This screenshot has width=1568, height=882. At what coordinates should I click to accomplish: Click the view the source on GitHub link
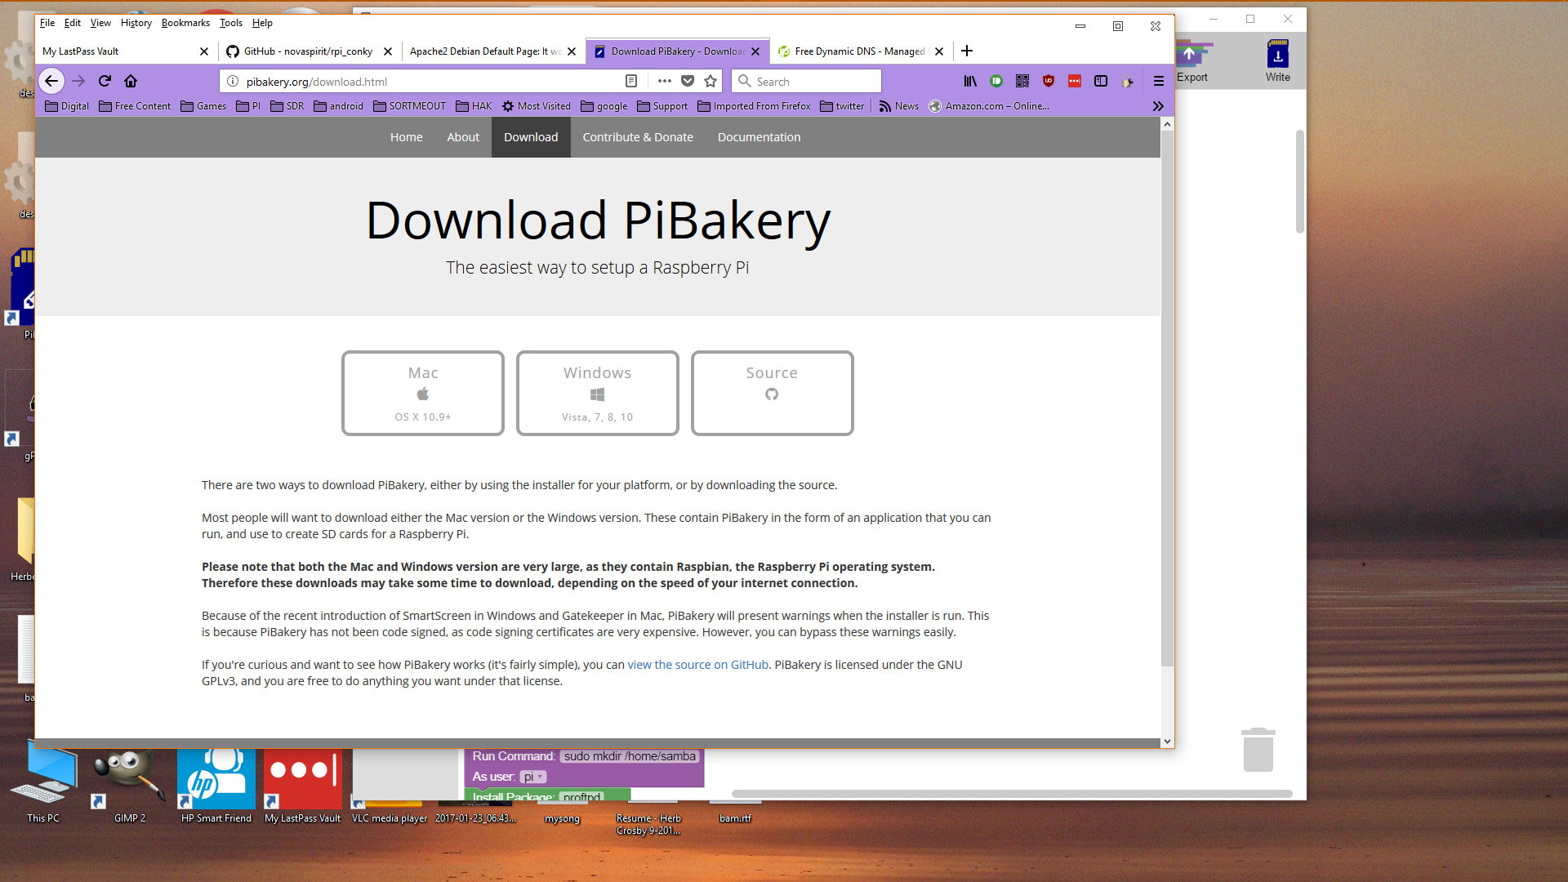tap(697, 665)
